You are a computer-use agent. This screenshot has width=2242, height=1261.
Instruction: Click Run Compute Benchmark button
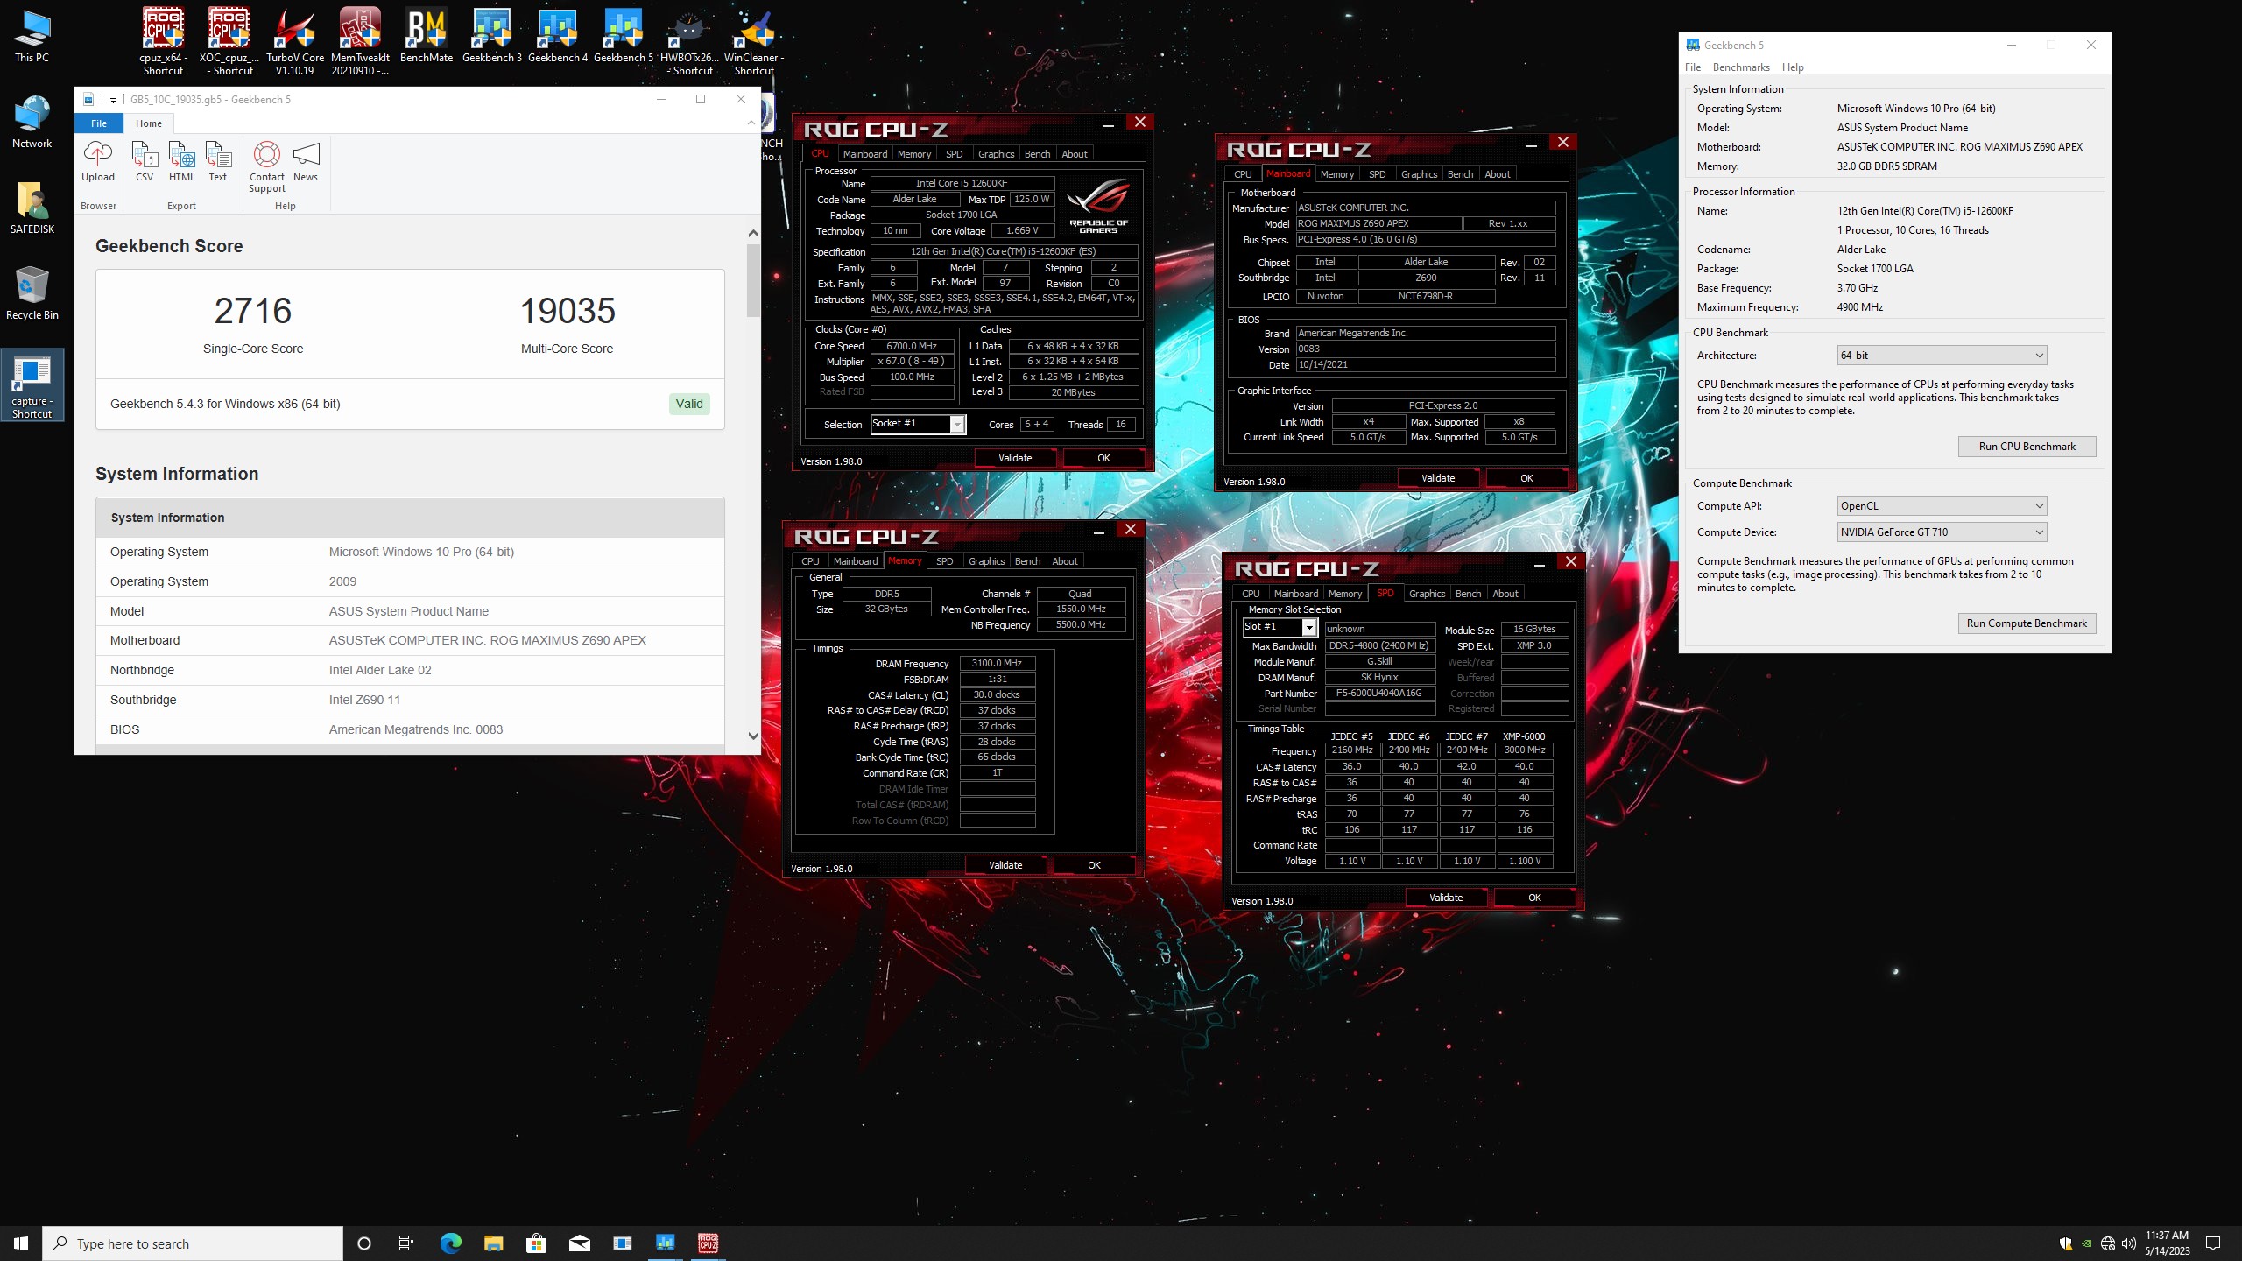coord(2027,623)
